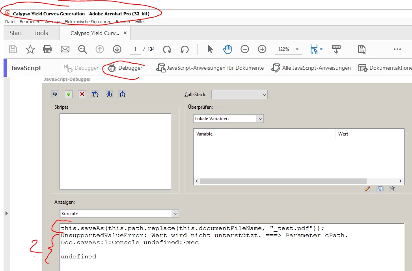Print the document via the printer icon
The height and width of the screenshot is (271, 412).
click(47, 49)
